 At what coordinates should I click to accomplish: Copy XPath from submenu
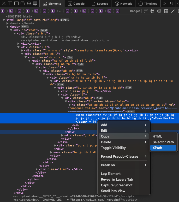tap(163, 148)
